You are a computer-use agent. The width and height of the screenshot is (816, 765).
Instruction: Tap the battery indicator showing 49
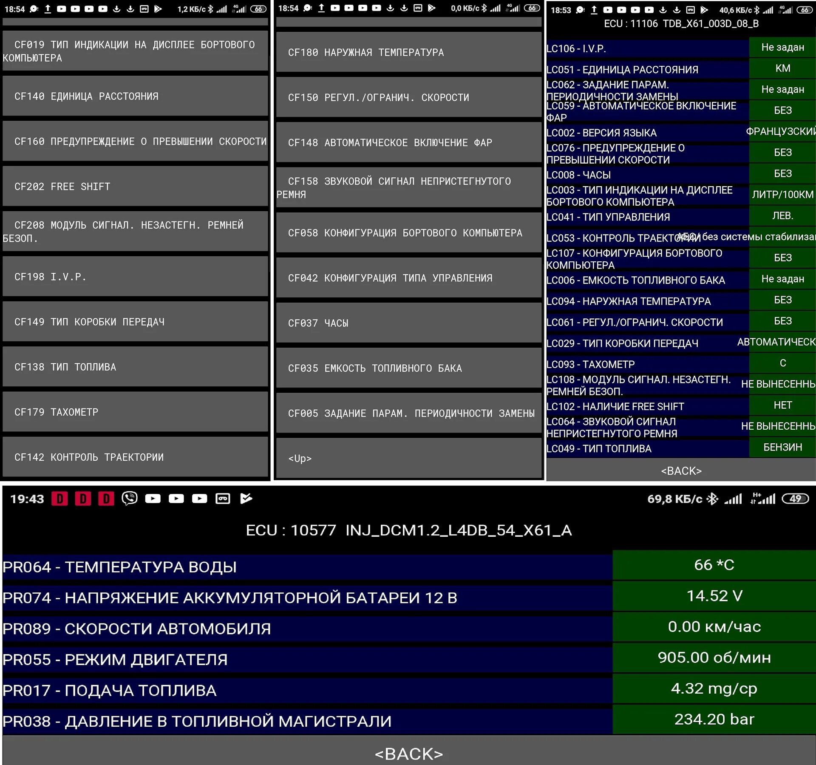pos(795,499)
